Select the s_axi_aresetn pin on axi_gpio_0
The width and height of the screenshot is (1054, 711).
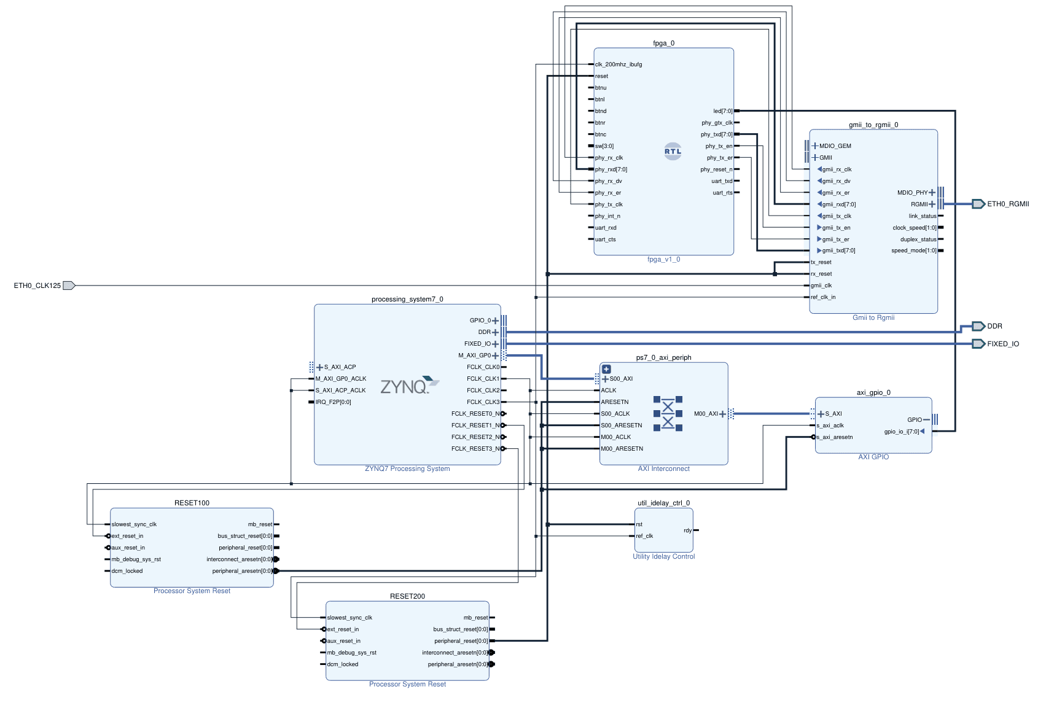834,437
